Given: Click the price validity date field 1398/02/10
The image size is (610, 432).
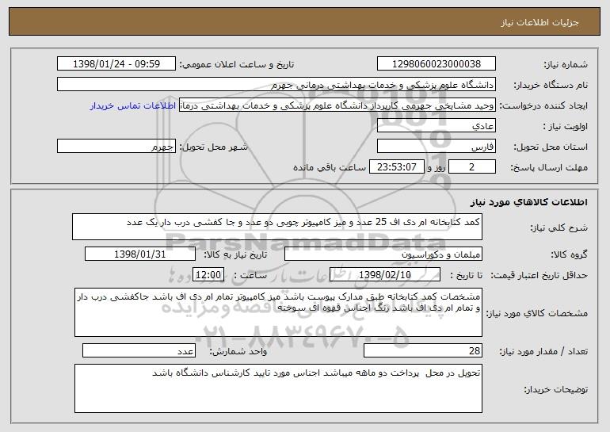Looking at the screenshot, I should point(385,275).
